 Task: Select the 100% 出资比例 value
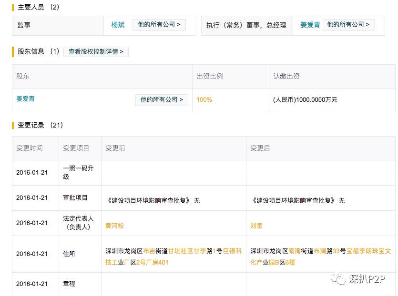pos(204,100)
